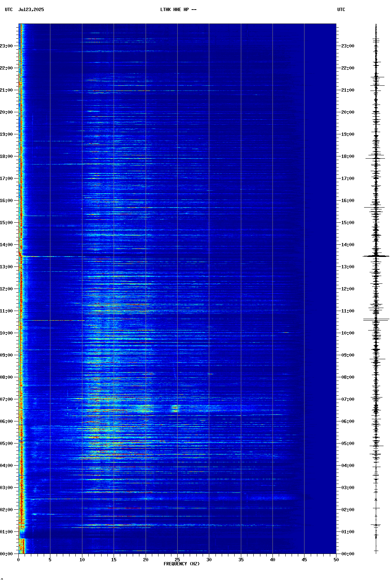Click the 00:00 label on right axis
Viewport: 392px width, 583px height.
(348, 554)
